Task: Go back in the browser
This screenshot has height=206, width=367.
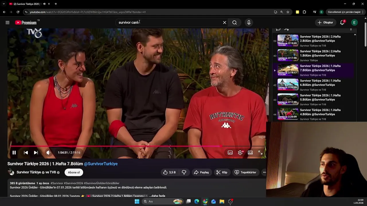Action: (4, 12)
